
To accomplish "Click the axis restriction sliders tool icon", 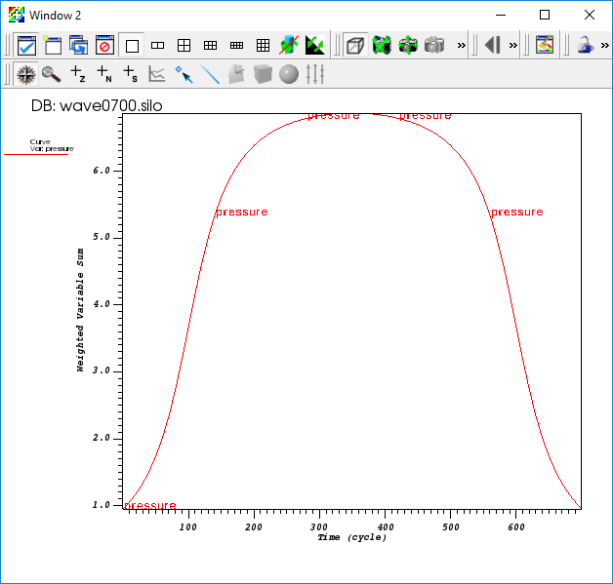I will pos(315,74).
